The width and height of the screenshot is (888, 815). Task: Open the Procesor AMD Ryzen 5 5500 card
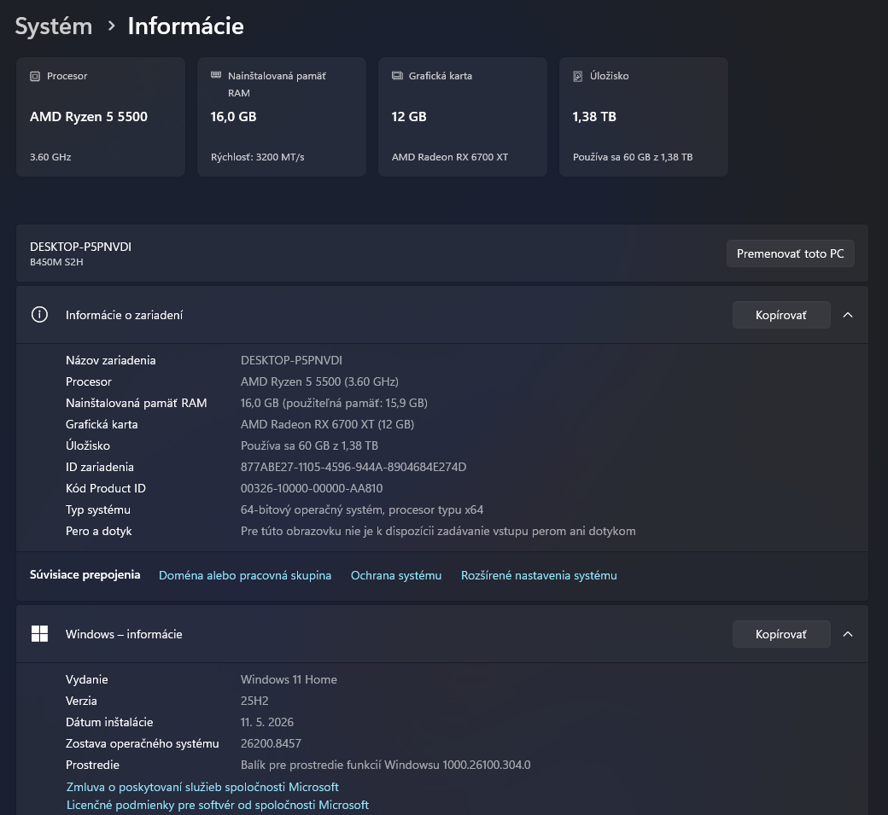101,117
